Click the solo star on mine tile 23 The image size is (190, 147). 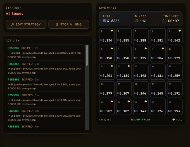tap(146, 101)
